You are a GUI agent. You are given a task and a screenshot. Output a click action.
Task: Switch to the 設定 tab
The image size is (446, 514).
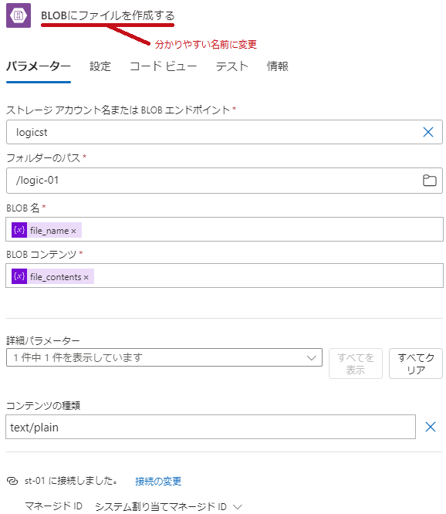point(100,66)
